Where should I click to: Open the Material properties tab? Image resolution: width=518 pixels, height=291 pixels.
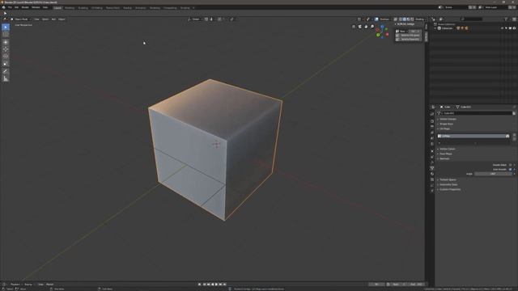432,174
